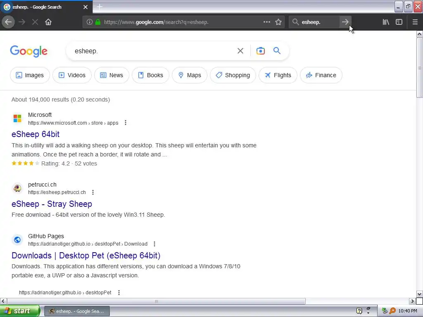Close the esheep. Google Search tab
Screen dimensions: 423x317
[86, 7]
